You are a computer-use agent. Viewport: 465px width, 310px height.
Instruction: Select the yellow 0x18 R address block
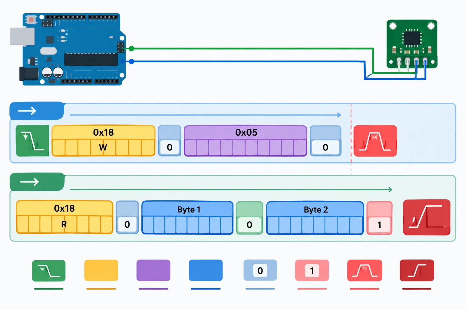point(64,217)
